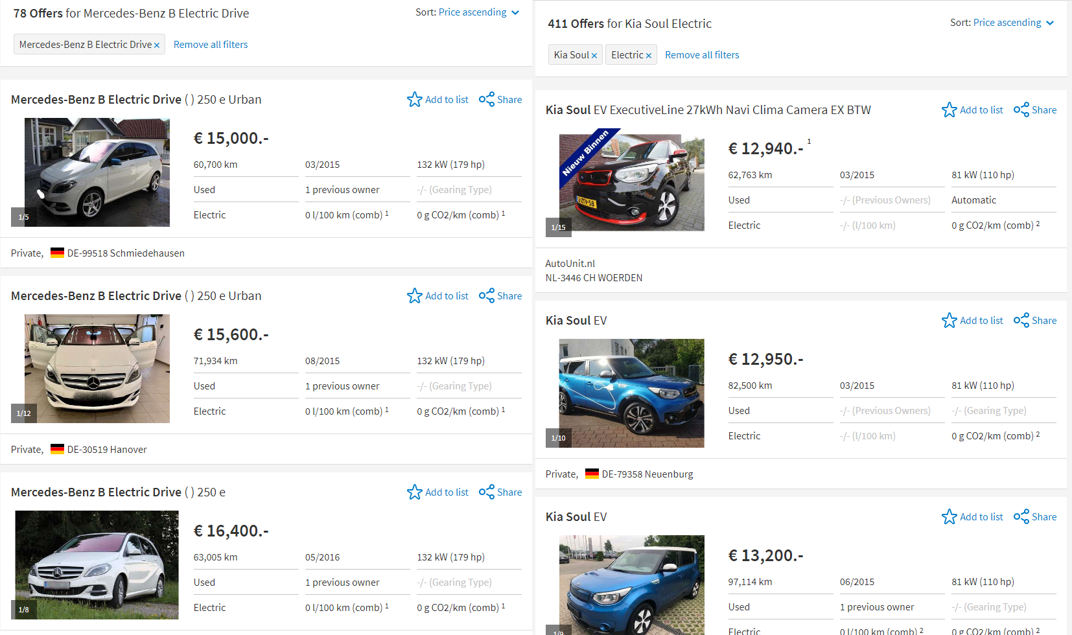1072x635 pixels.
Task: Click star icon for Mercedes €15,000 listing
Action: coord(415,99)
